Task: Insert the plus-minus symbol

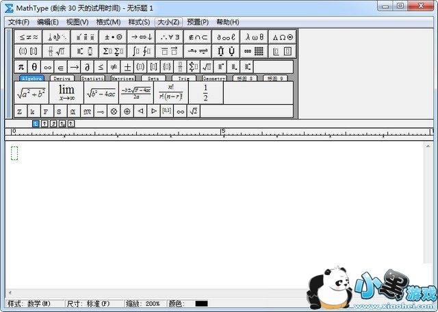Action: [x=127, y=67]
